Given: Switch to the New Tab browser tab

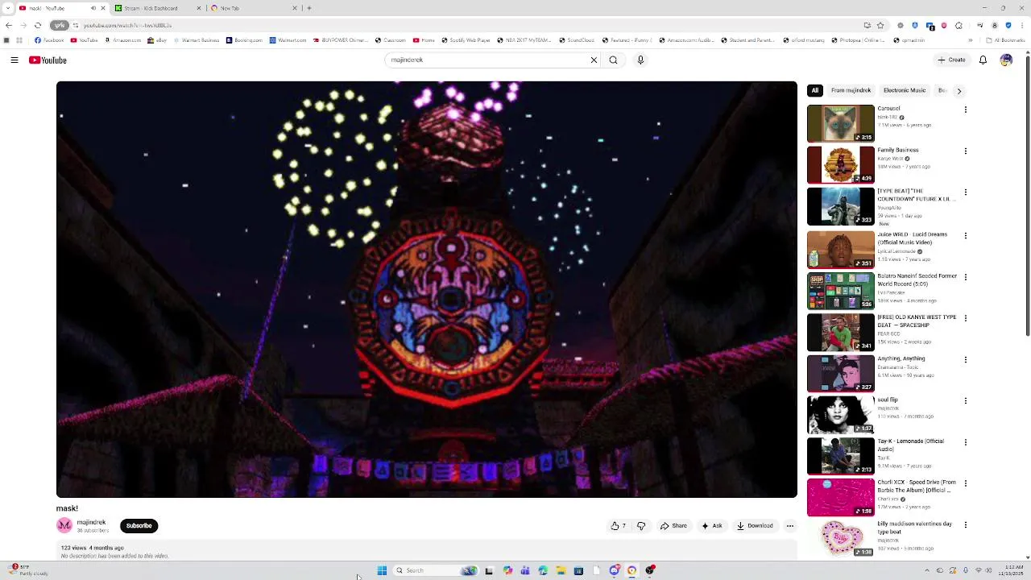Looking at the screenshot, I should (x=254, y=8).
